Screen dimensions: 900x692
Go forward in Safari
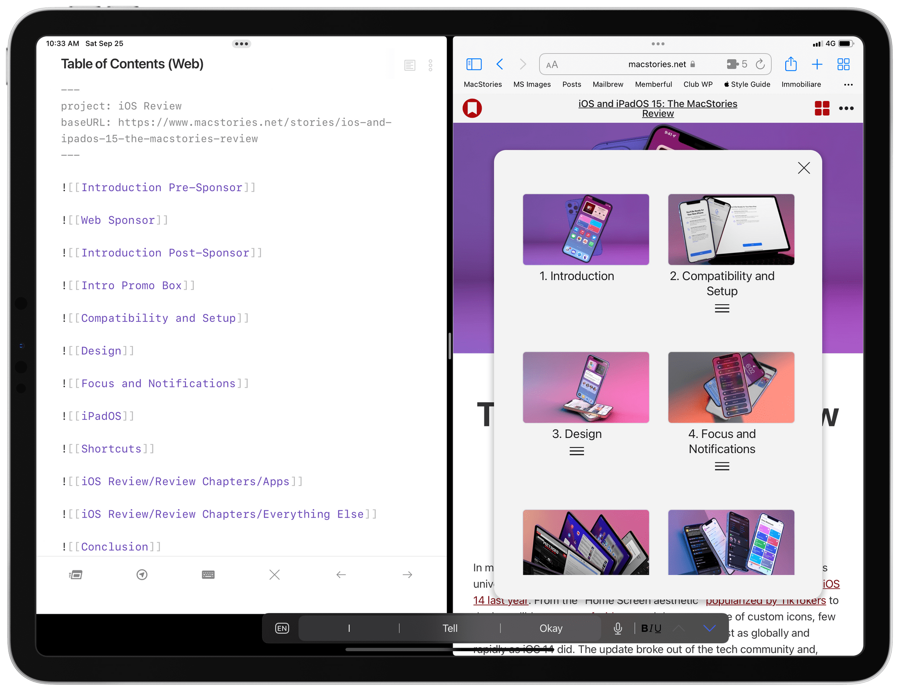pos(523,65)
